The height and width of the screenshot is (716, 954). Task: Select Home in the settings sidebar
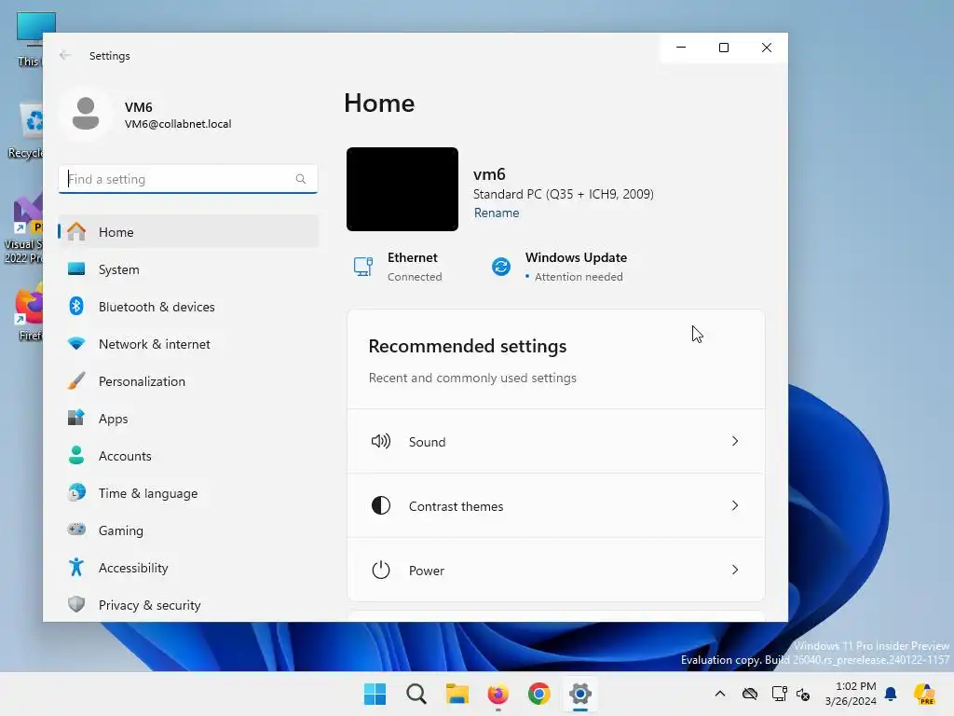[x=188, y=232]
